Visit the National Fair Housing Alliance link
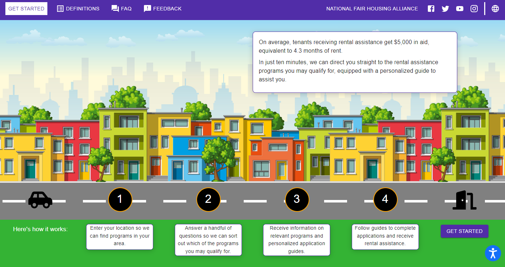The height and width of the screenshot is (267, 505). (x=372, y=9)
